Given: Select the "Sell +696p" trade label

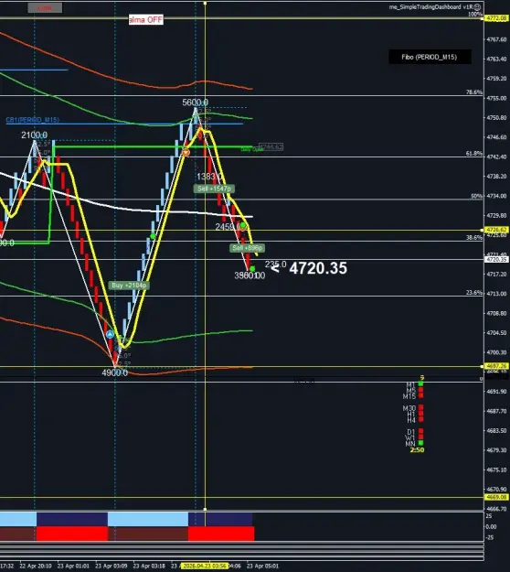Looking at the screenshot, I should pyautogui.click(x=247, y=248).
